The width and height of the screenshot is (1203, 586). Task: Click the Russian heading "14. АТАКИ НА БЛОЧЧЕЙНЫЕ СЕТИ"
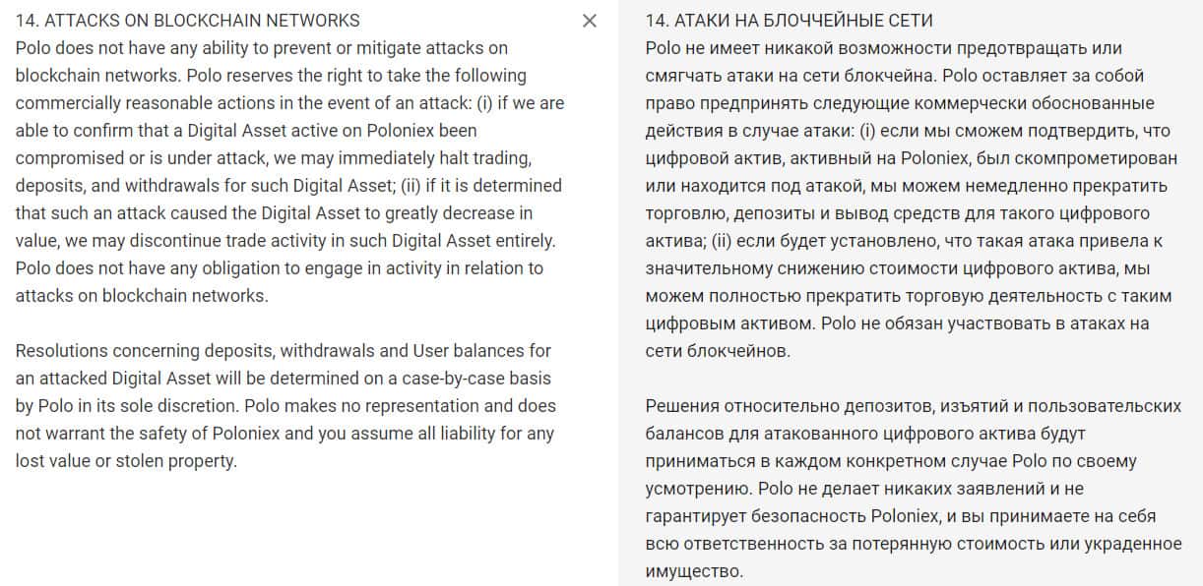[x=790, y=21]
